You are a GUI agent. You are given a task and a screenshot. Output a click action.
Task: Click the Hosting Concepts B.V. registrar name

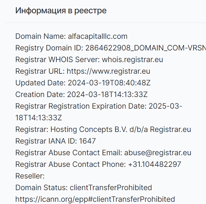89,129
